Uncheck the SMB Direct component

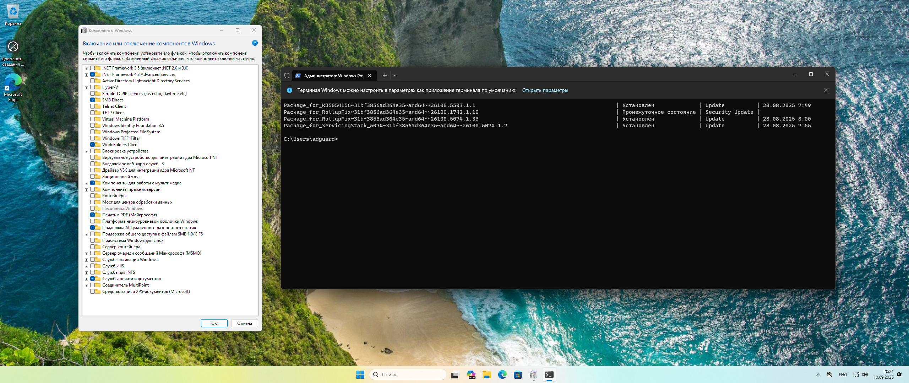click(x=92, y=100)
